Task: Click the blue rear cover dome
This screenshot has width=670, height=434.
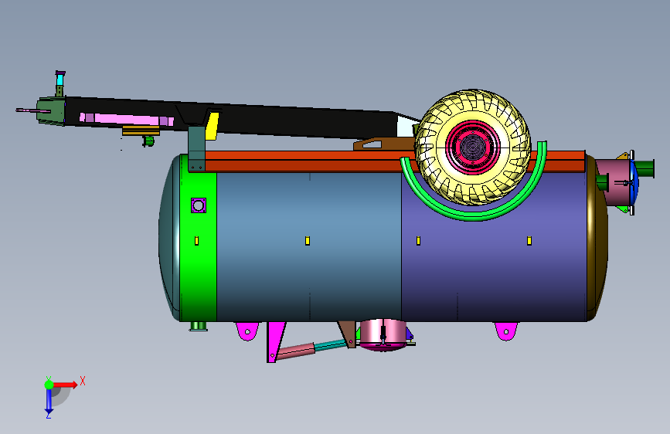Action: (x=636, y=181)
